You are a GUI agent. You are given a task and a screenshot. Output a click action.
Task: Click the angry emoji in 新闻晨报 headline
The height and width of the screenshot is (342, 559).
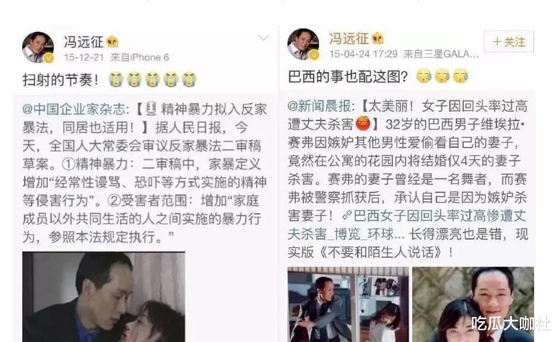[363, 123]
